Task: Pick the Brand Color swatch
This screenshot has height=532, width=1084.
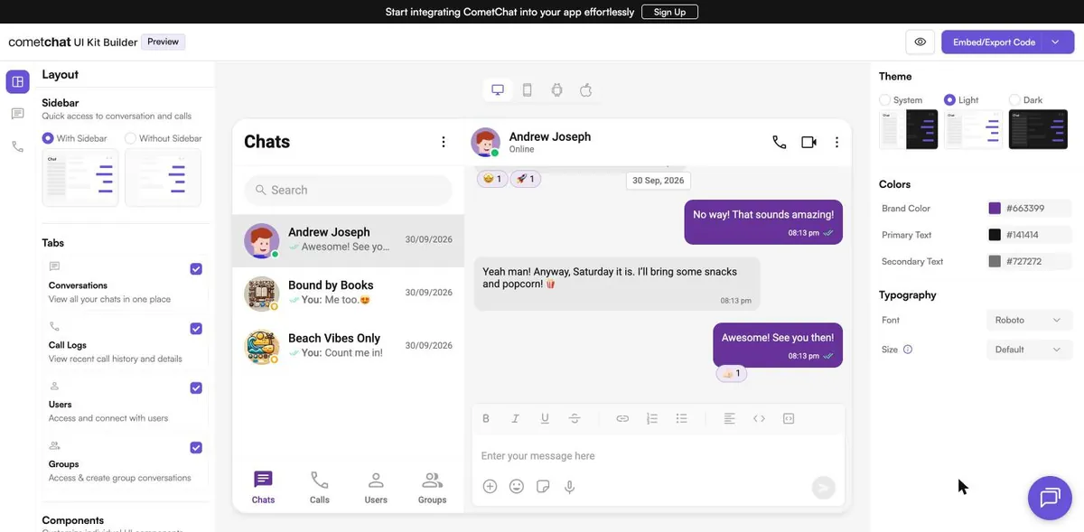Action: 995,209
